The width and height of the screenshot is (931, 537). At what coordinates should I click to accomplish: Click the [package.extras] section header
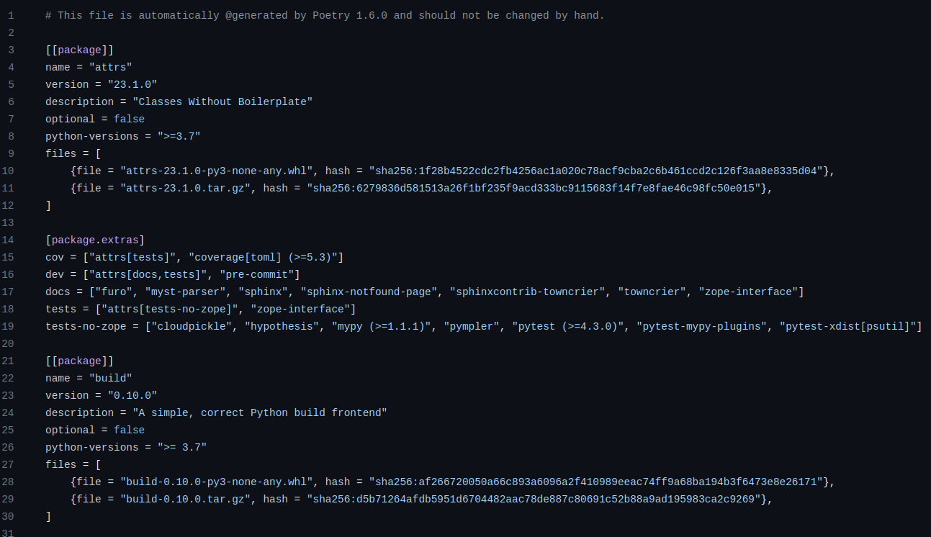(x=95, y=240)
